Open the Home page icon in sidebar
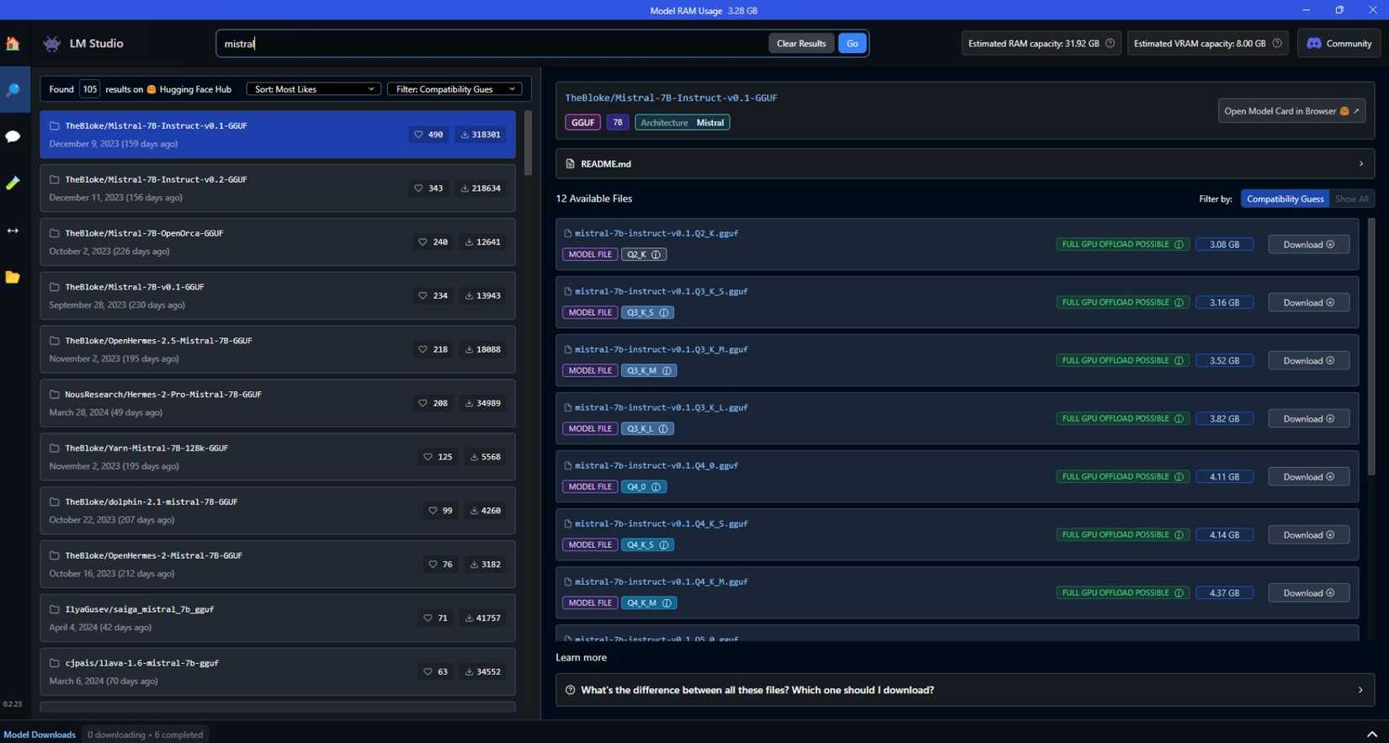The image size is (1389, 743). [13, 43]
